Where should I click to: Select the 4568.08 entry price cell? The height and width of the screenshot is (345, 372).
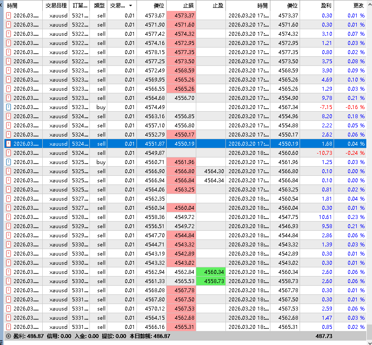pos(152,290)
